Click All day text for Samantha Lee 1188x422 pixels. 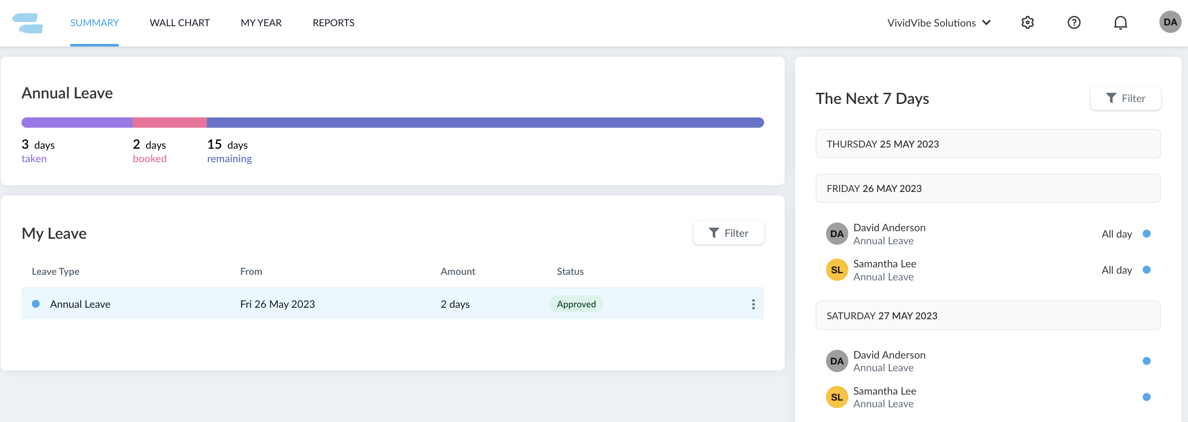point(1116,270)
